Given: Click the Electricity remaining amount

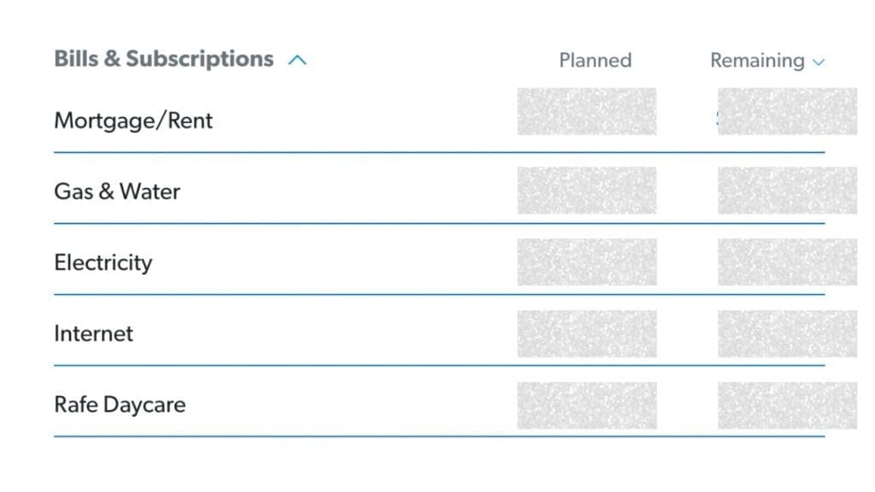Looking at the screenshot, I should tap(787, 261).
